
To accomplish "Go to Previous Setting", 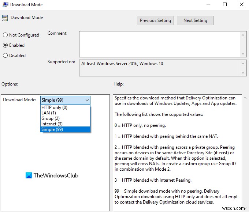I will (x=155, y=20).
